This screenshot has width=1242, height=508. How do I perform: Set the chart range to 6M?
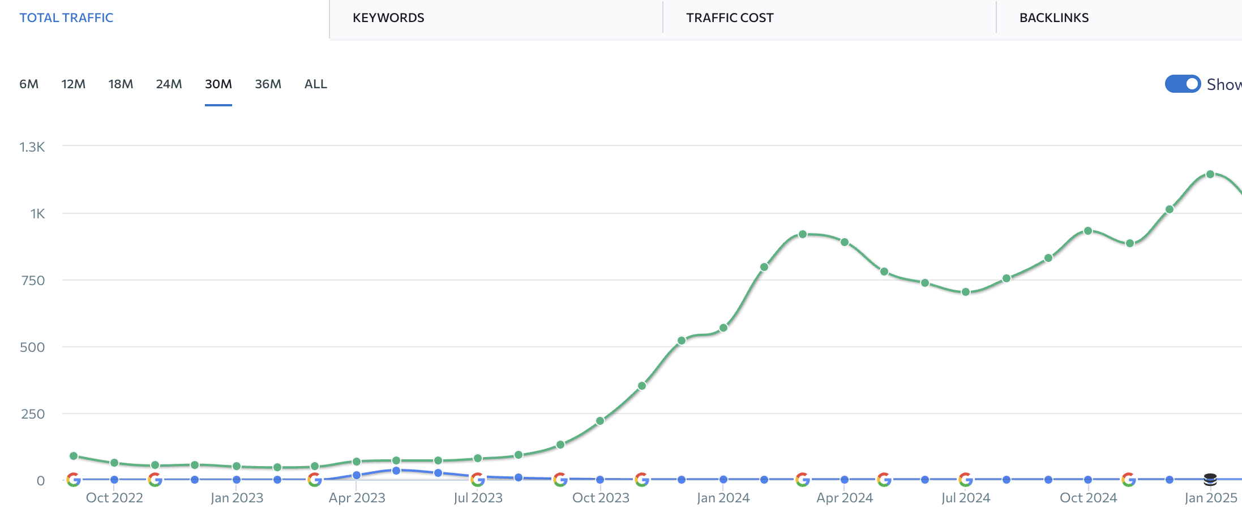coord(29,84)
